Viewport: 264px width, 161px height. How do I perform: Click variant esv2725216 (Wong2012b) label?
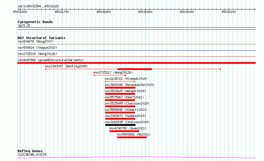tap(37, 54)
